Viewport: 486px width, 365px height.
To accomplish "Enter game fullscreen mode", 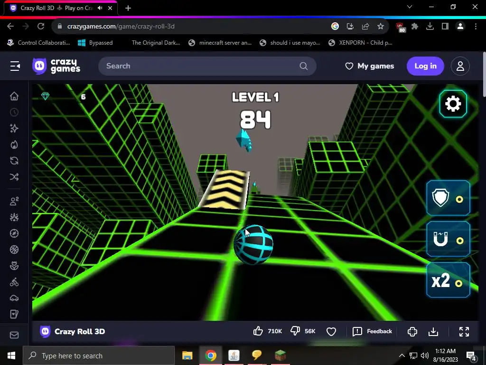I will point(464,331).
